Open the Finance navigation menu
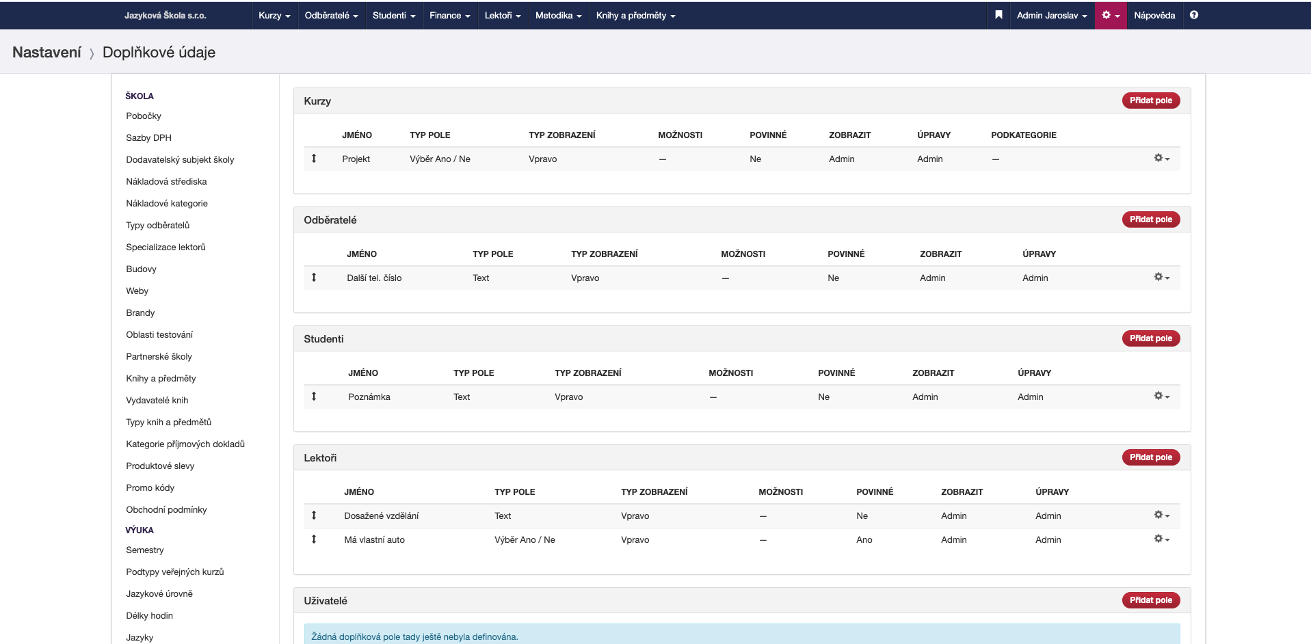Viewport: 1311px width, 644px height. [x=449, y=15]
